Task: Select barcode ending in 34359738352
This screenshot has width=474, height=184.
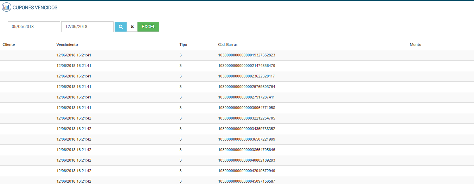Action: (x=246, y=129)
